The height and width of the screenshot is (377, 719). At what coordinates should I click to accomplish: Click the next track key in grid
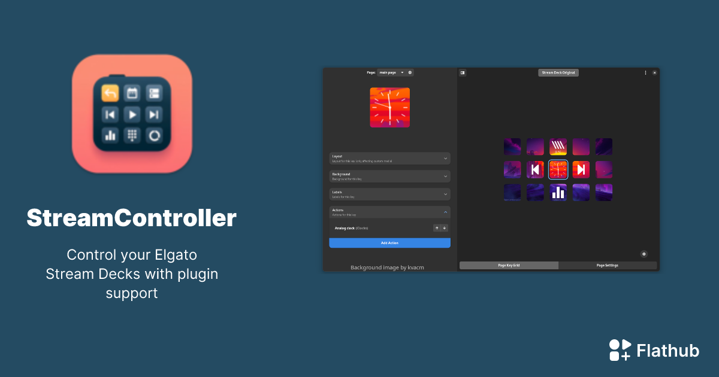pyautogui.click(x=581, y=170)
